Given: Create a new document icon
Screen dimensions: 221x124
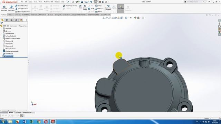Looking at the screenshot, I should coord(73,2).
